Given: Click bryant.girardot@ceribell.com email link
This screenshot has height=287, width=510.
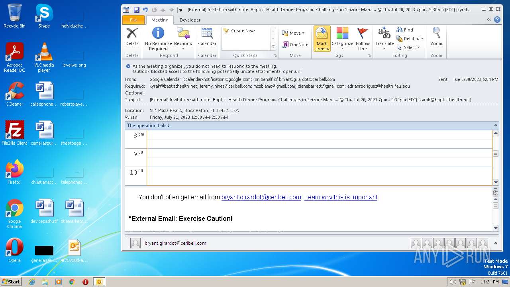Looking at the screenshot, I should click(261, 197).
